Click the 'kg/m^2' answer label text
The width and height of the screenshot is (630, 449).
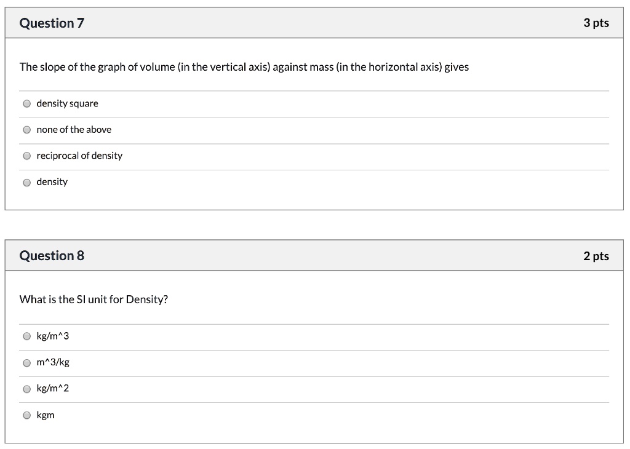click(53, 388)
